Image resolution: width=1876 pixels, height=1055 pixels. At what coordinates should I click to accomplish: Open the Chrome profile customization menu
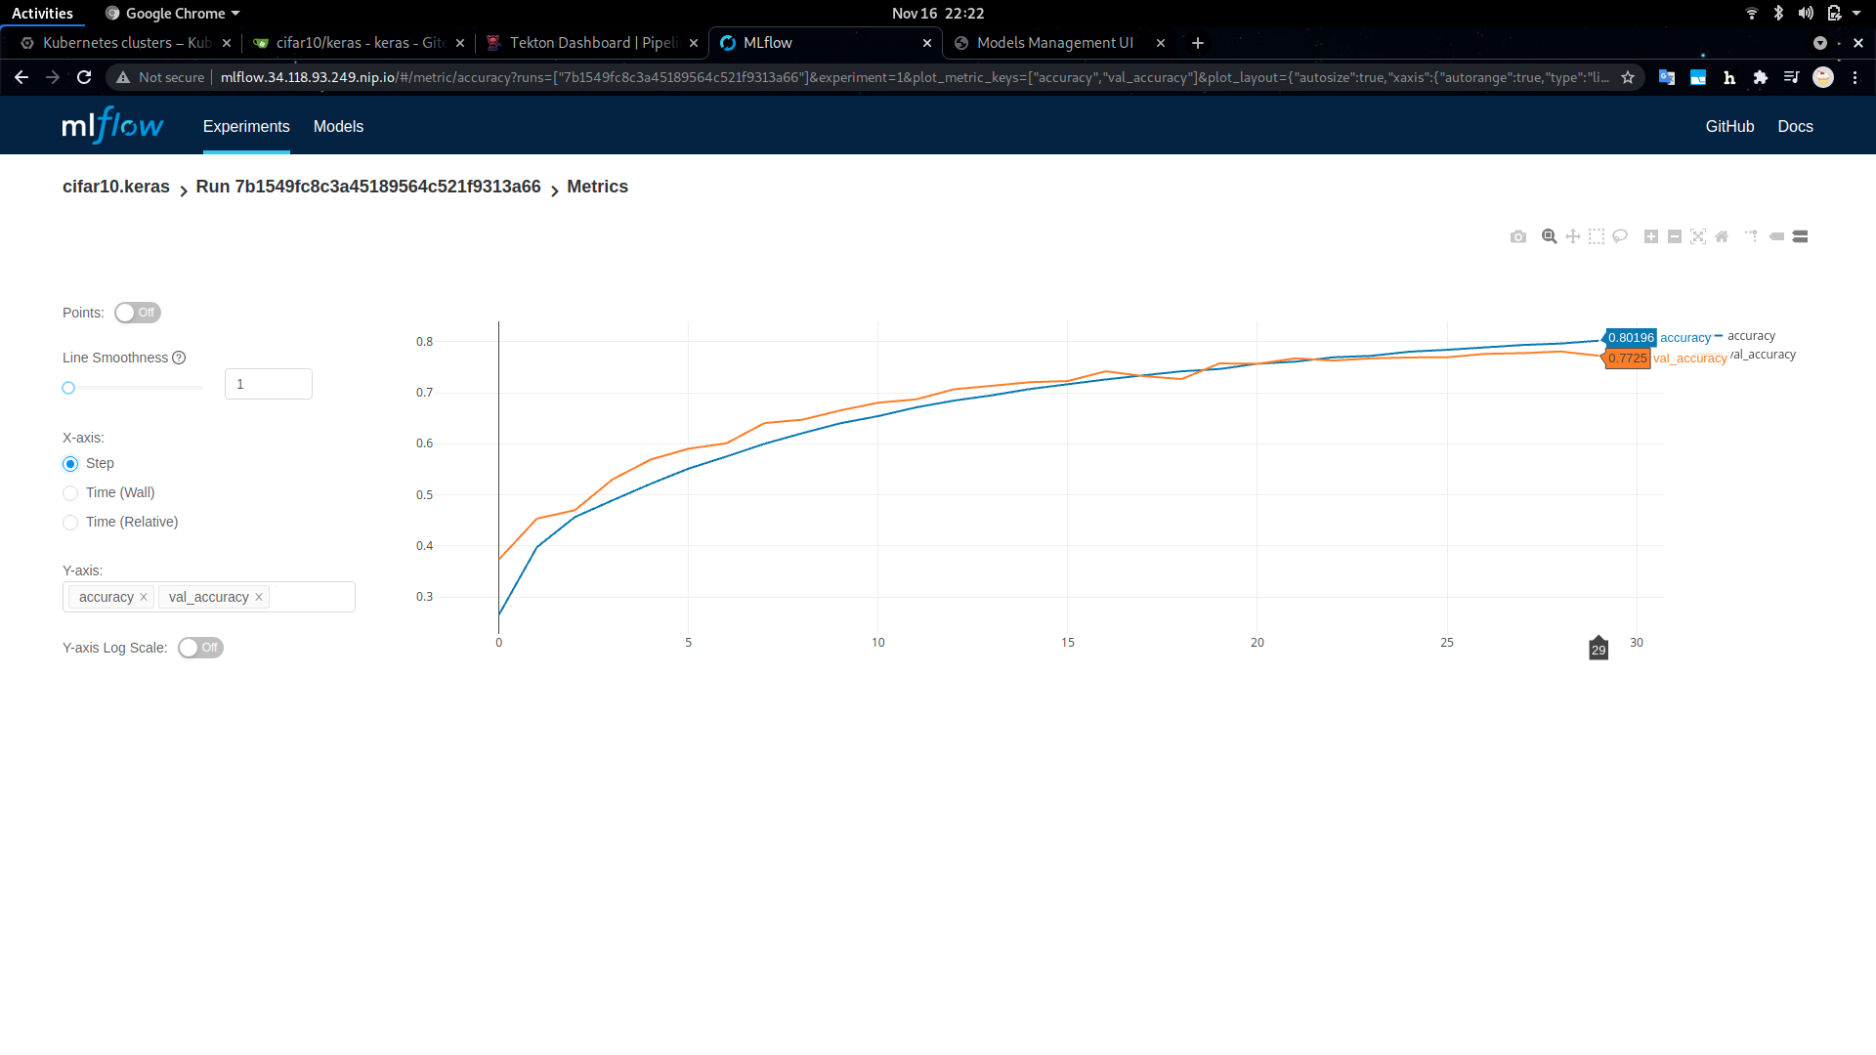coord(1824,77)
